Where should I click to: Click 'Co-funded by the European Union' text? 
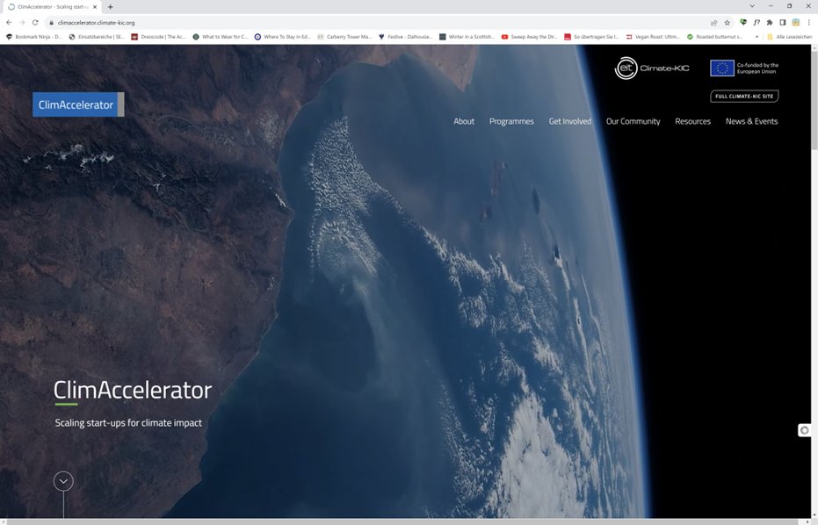[757, 68]
